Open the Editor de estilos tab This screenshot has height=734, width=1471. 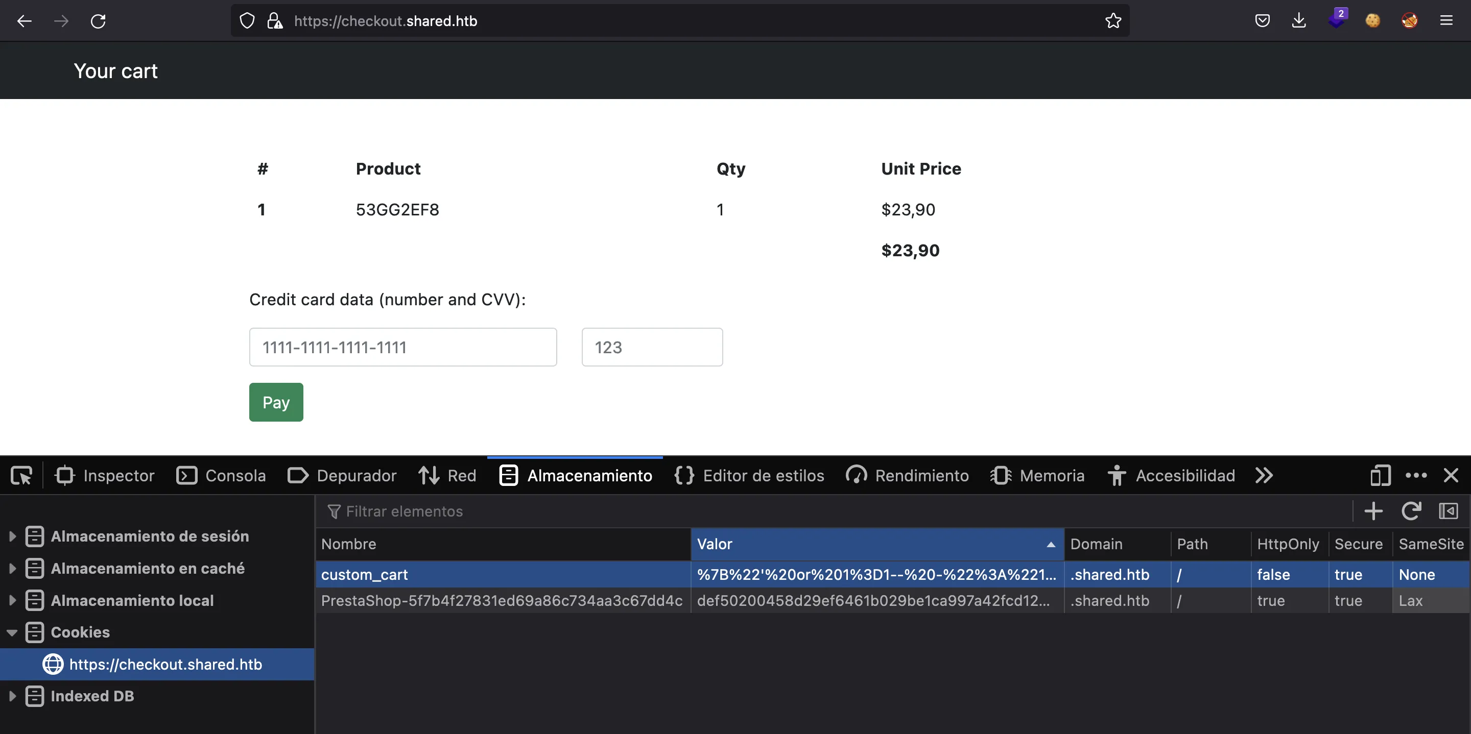[x=749, y=475]
